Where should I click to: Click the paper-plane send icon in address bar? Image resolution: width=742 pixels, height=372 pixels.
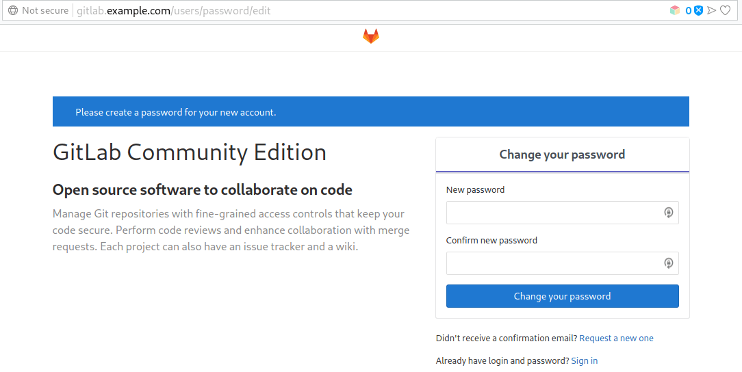point(711,10)
